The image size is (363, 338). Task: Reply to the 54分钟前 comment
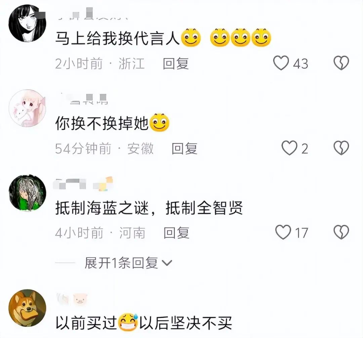[185, 148]
